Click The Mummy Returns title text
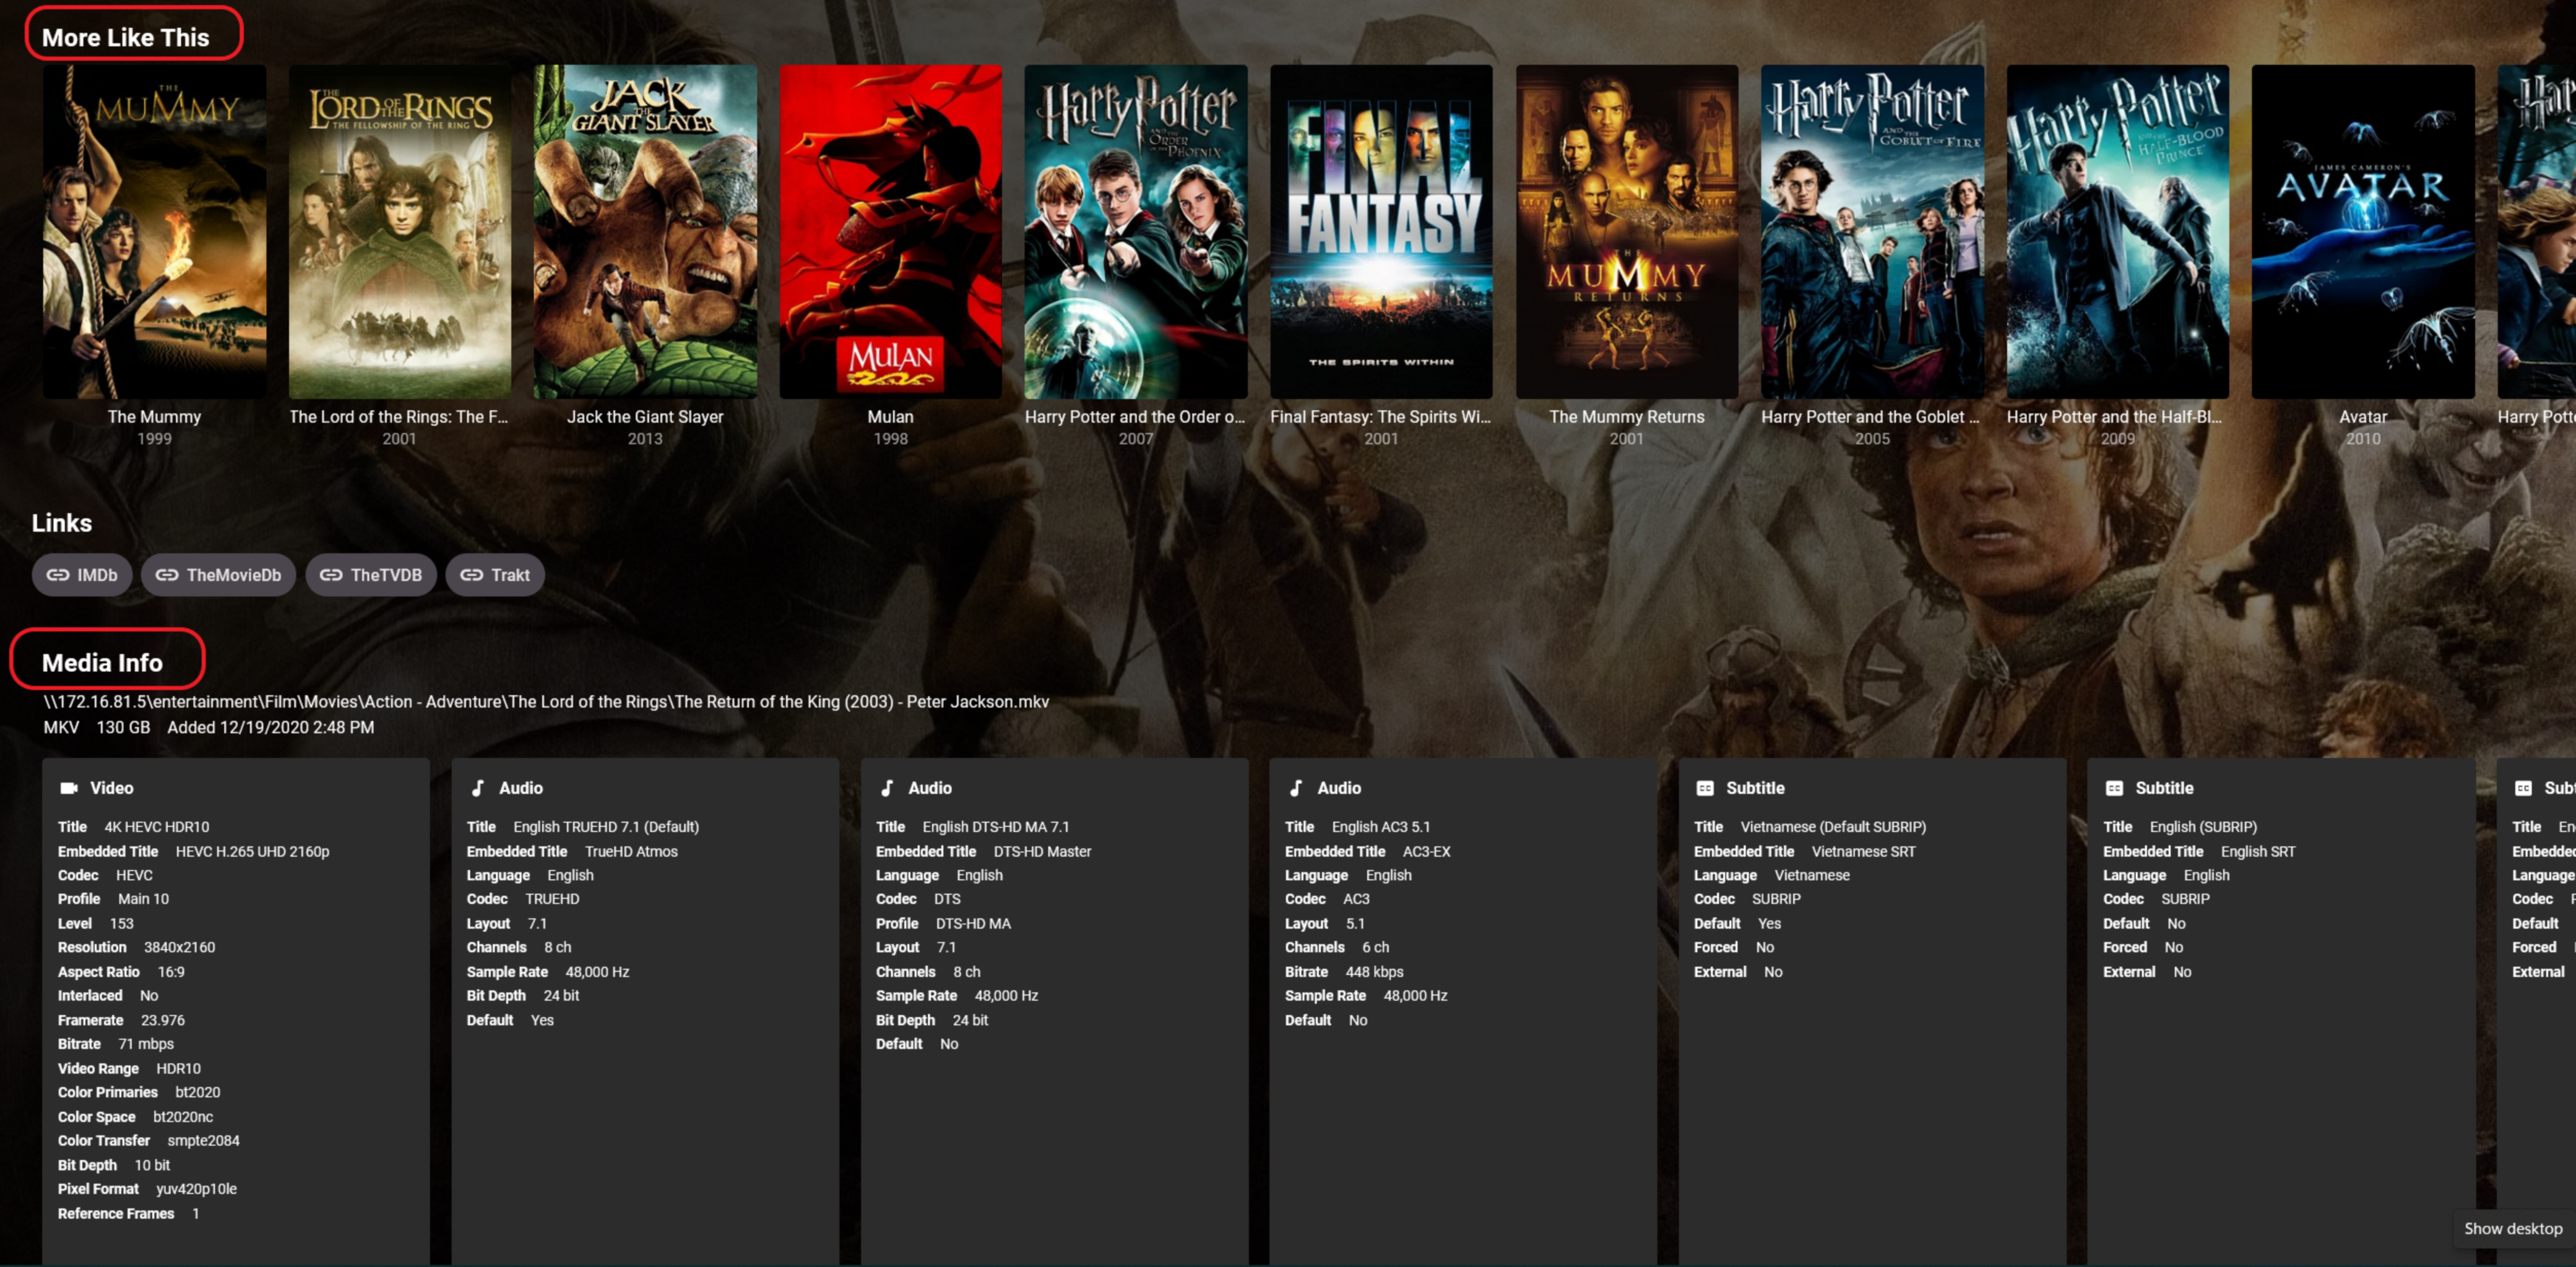Viewport: 2576px width, 1267px height. (x=1627, y=417)
